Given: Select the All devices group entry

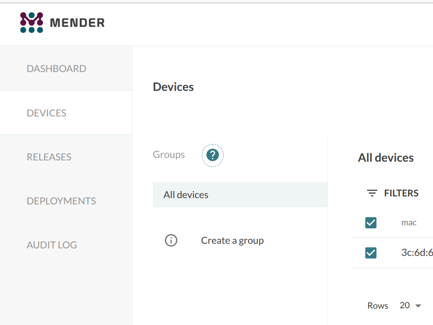Looking at the screenshot, I should click(x=240, y=195).
